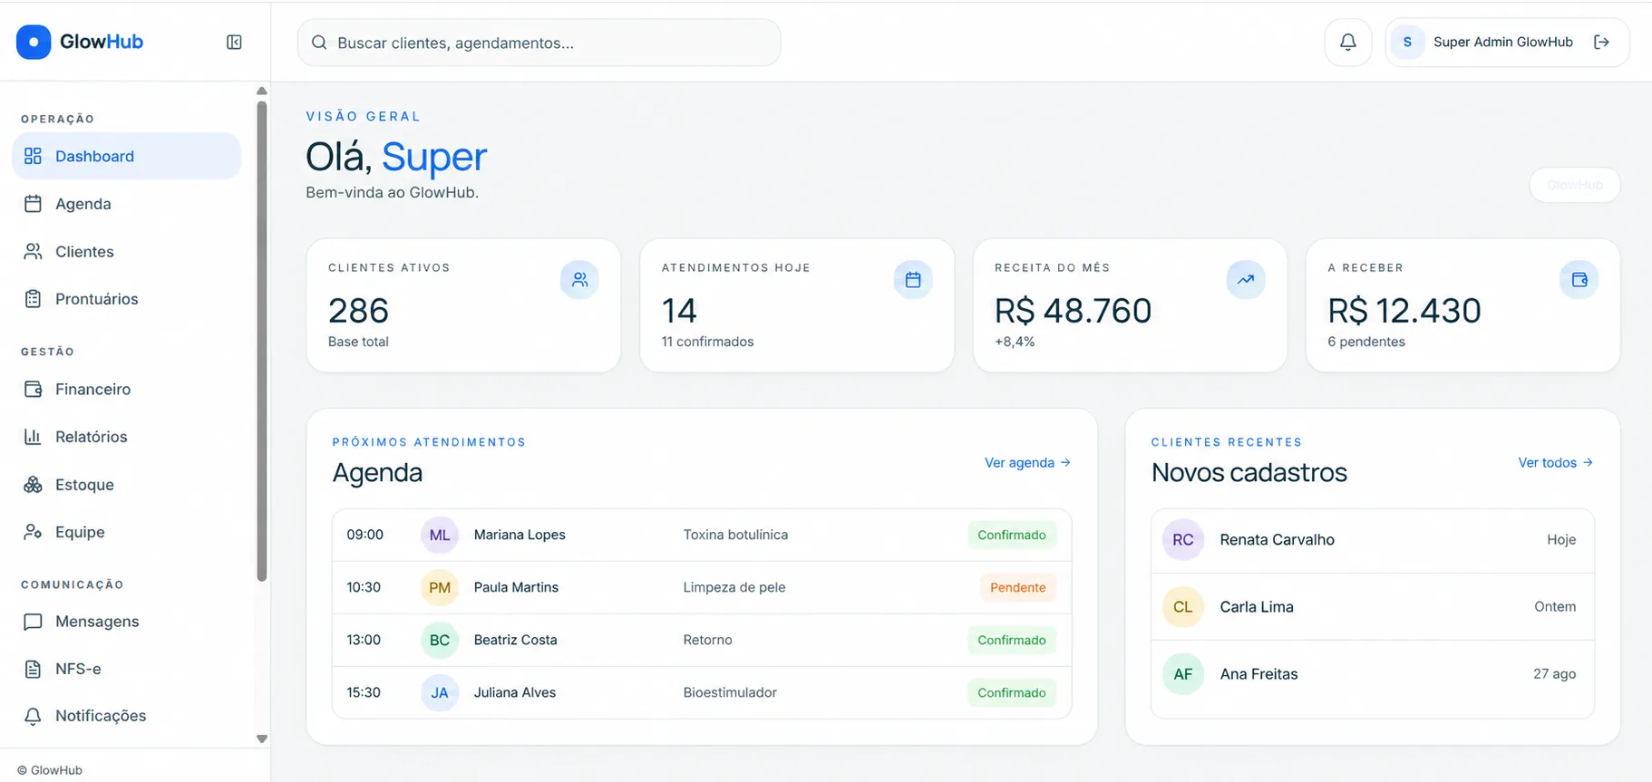
Task: Collapse the sidebar panel icon
Action: [234, 42]
